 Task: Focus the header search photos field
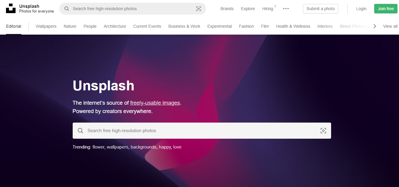pyautogui.click(x=133, y=9)
